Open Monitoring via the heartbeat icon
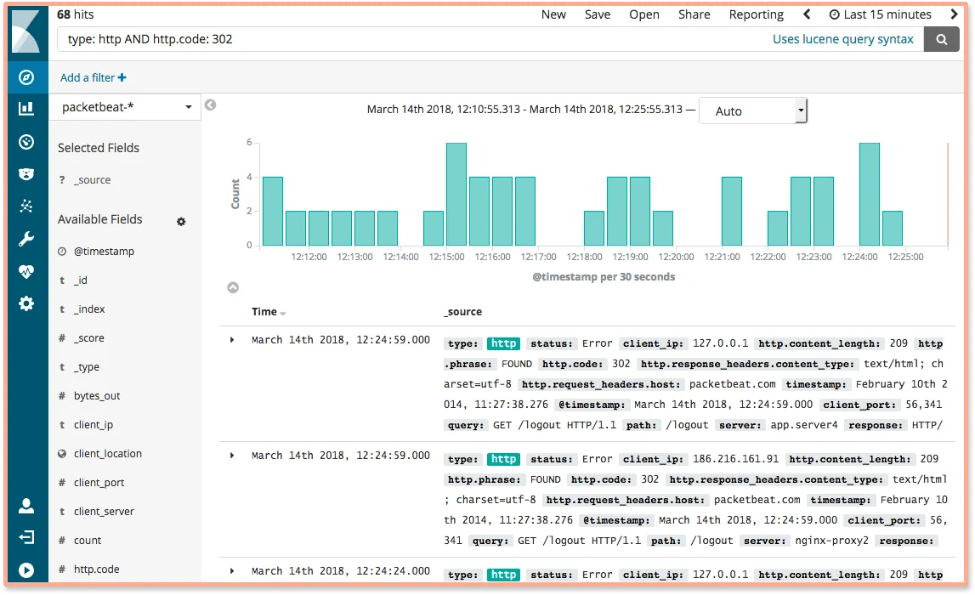Image resolution: width=975 pixels, height=595 pixels. (x=26, y=270)
